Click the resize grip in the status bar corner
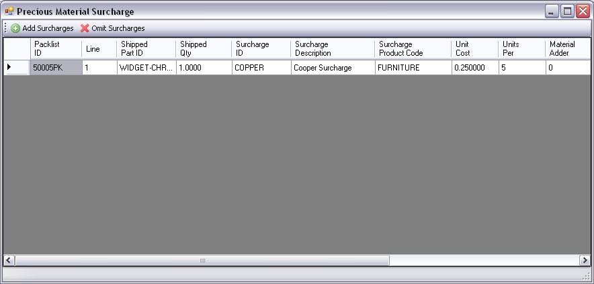This screenshot has height=284, width=594. (585, 276)
